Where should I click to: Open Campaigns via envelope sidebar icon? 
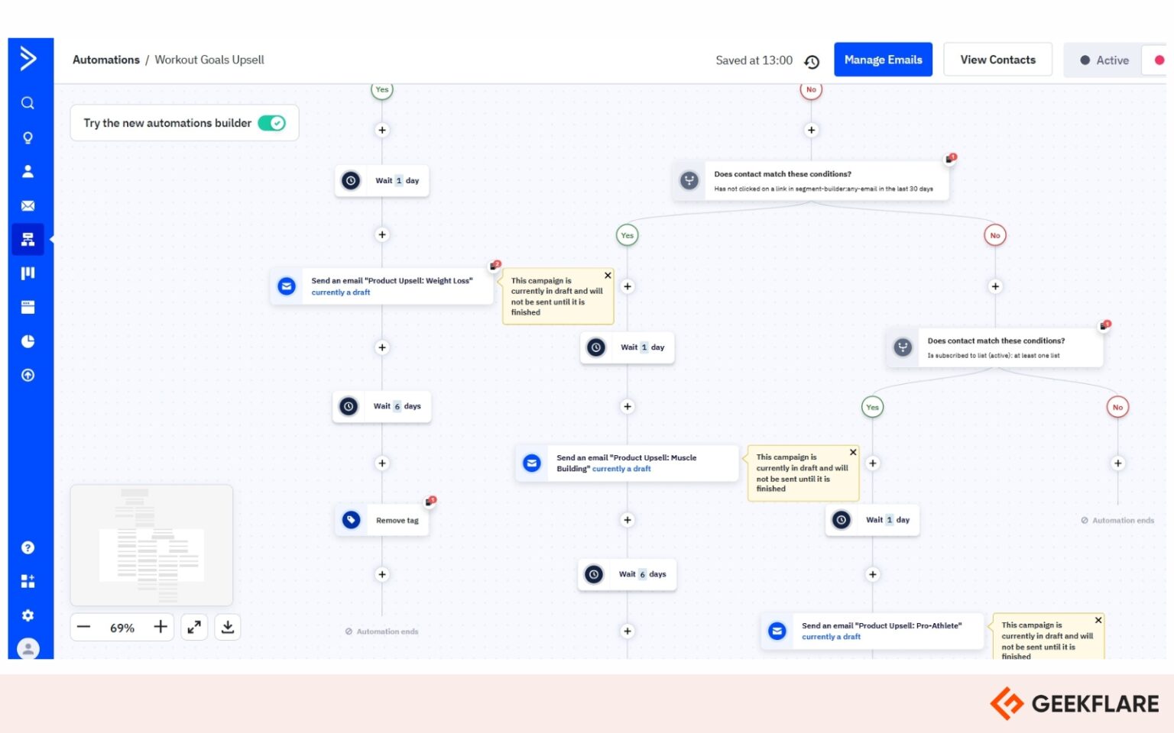pos(28,205)
